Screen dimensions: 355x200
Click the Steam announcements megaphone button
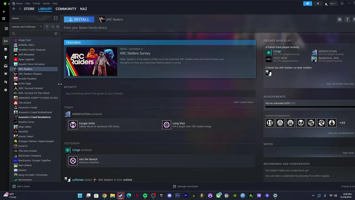click(308, 3)
